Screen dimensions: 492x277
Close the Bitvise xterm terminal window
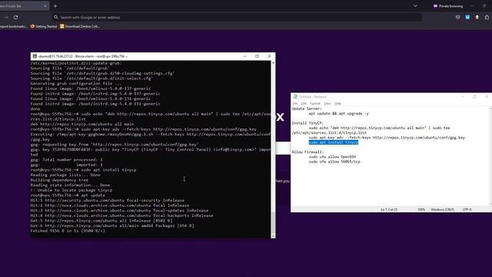click(x=269, y=56)
